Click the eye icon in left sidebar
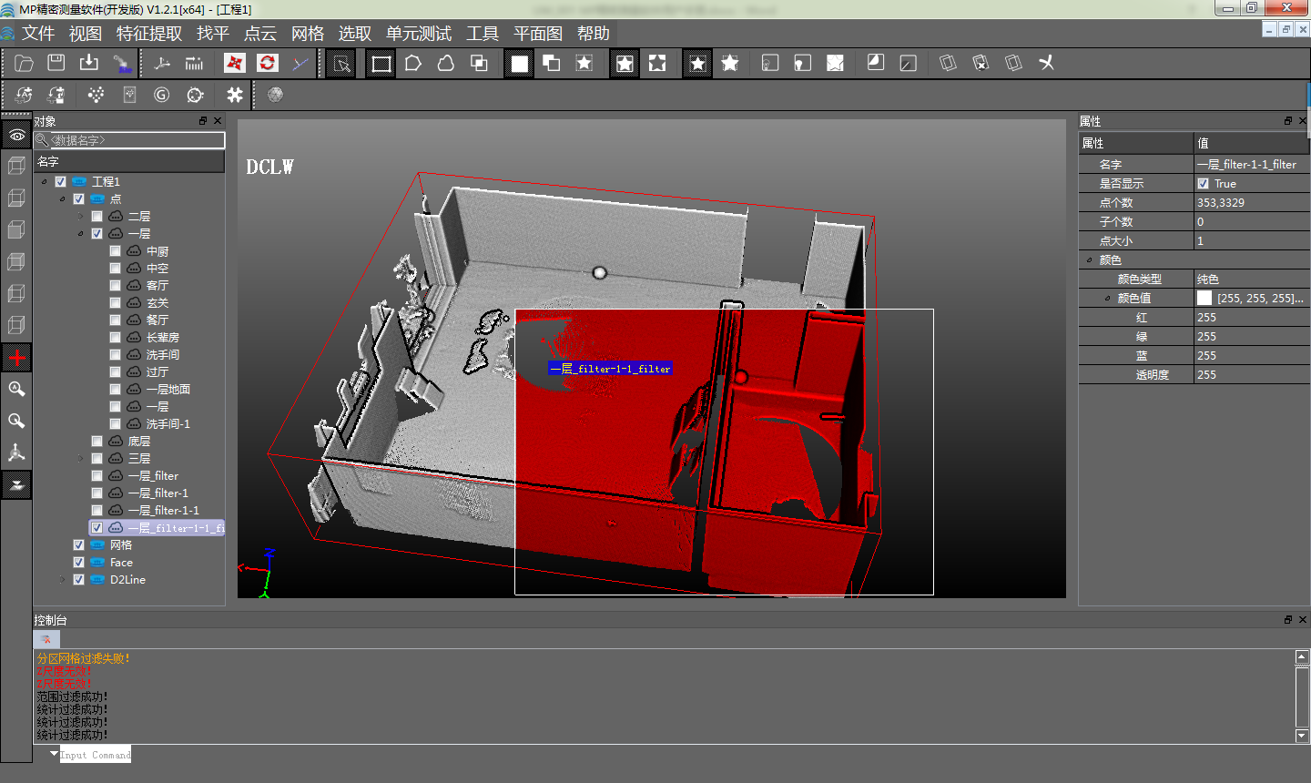Image resolution: width=1311 pixels, height=783 pixels. point(16,135)
